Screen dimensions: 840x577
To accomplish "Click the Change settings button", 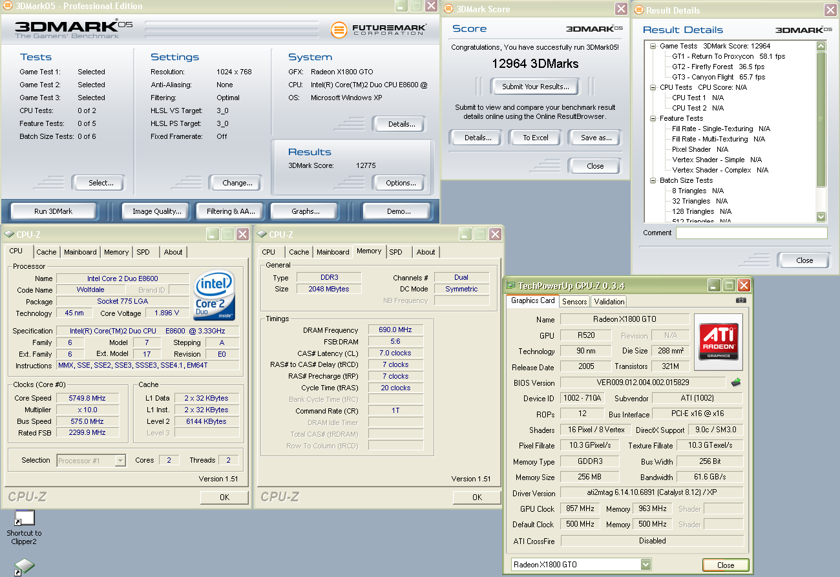I will click(237, 183).
